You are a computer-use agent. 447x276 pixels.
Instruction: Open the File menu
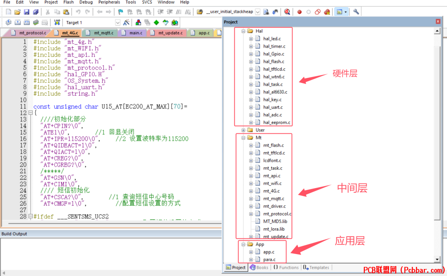click(x=7, y=2)
